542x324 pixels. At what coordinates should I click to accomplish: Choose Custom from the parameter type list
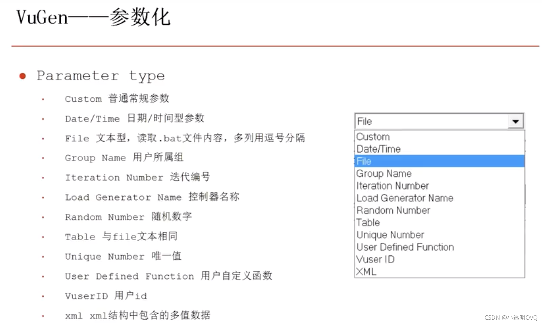pos(373,136)
